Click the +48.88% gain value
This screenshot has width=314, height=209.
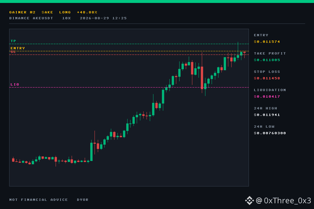pos(87,12)
